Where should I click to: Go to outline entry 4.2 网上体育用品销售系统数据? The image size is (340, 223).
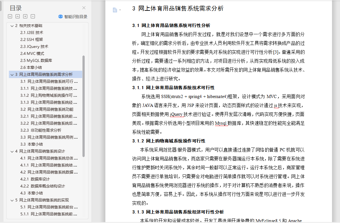tap(49, 172)
